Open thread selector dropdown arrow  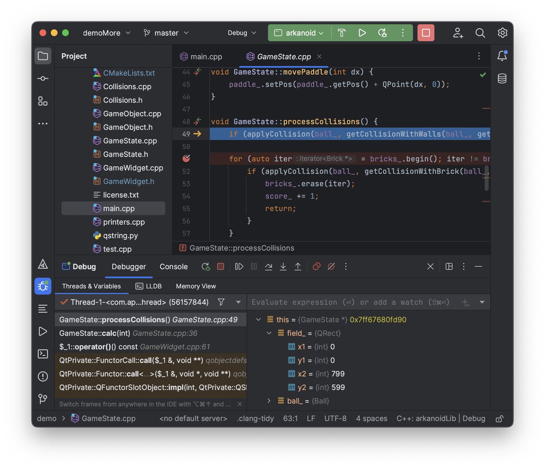pyautogui.click(x=238, y=302)
